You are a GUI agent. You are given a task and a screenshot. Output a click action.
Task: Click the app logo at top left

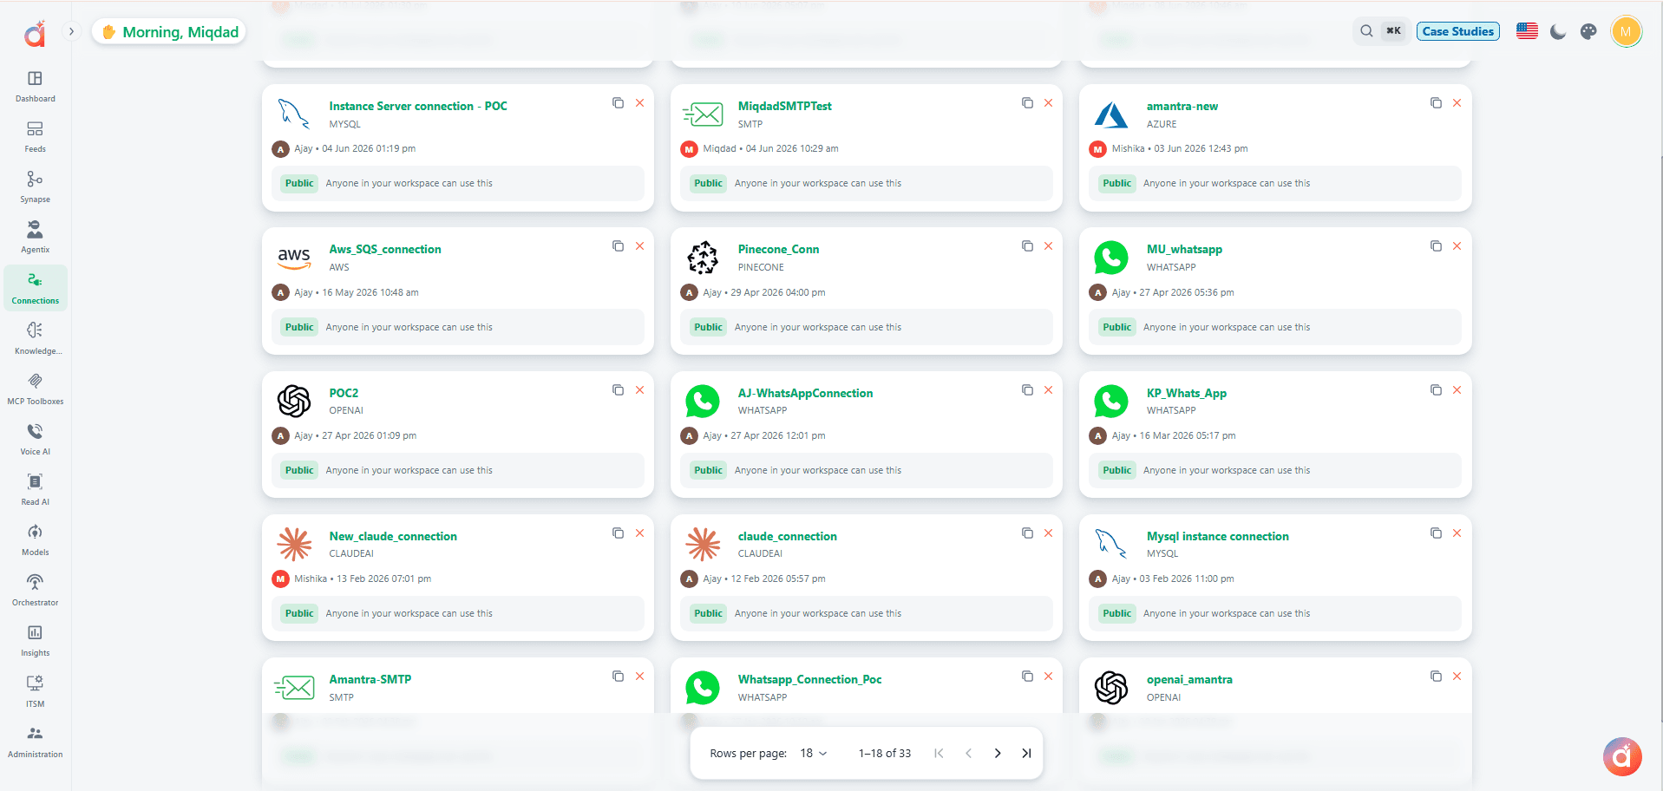pyautogui.click(x=35, y=34)
